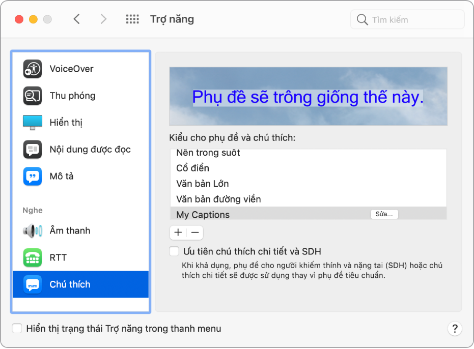Check Hiển thị trạng thái Trợ năng trong thanh menu
The image size is (474, 349).
(17, 328)
